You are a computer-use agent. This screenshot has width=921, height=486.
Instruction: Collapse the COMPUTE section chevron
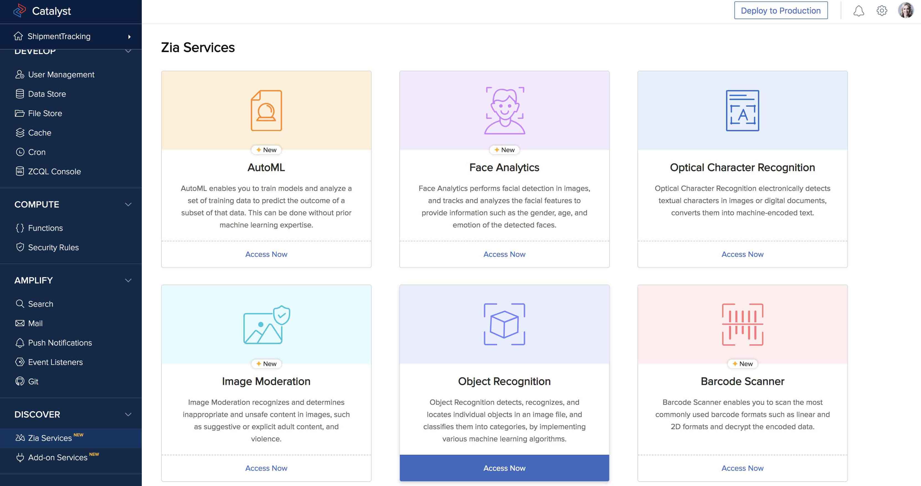128,204
